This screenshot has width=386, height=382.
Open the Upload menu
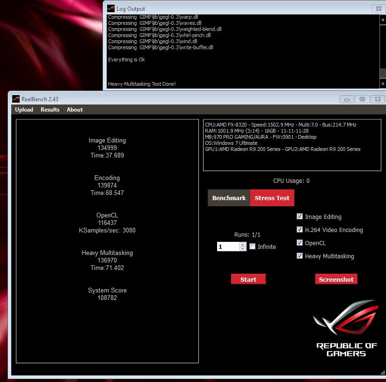click(24, 110)
